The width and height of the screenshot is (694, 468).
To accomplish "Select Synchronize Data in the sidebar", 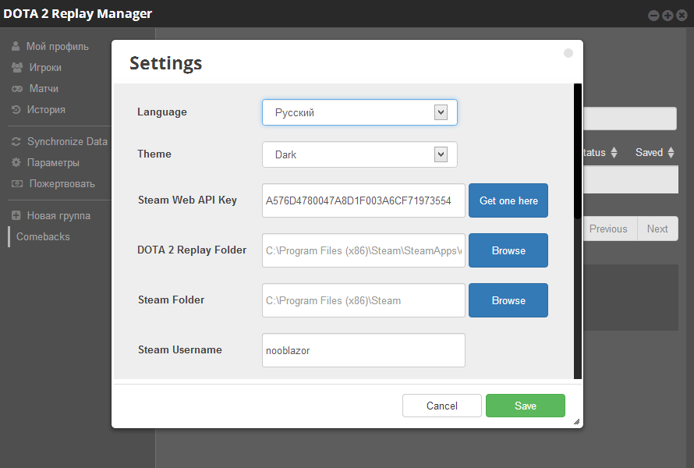I will pos(67,142).
